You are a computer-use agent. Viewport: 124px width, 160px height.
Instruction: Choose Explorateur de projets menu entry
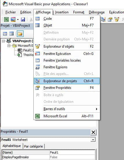(x=67, y=81)
